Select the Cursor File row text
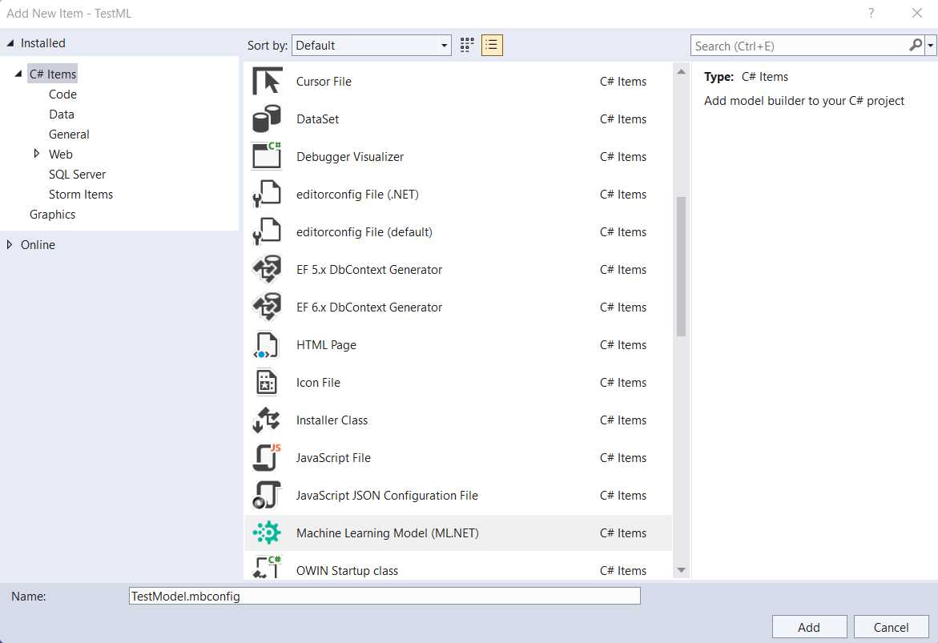 [x=324, y=82]
